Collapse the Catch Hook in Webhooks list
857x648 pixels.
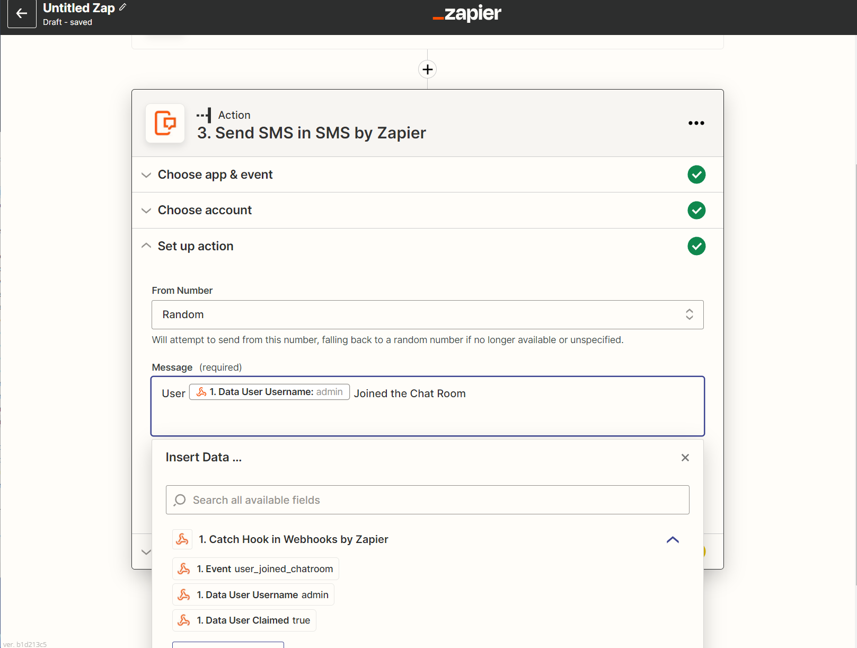click(673, 540)
